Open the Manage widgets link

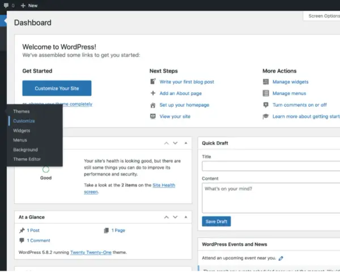[x=290, y=82]
